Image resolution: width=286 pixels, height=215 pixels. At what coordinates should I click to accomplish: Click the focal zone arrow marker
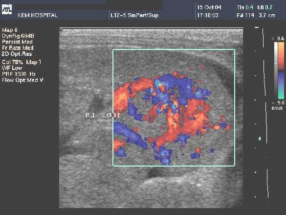click(260, 139)
